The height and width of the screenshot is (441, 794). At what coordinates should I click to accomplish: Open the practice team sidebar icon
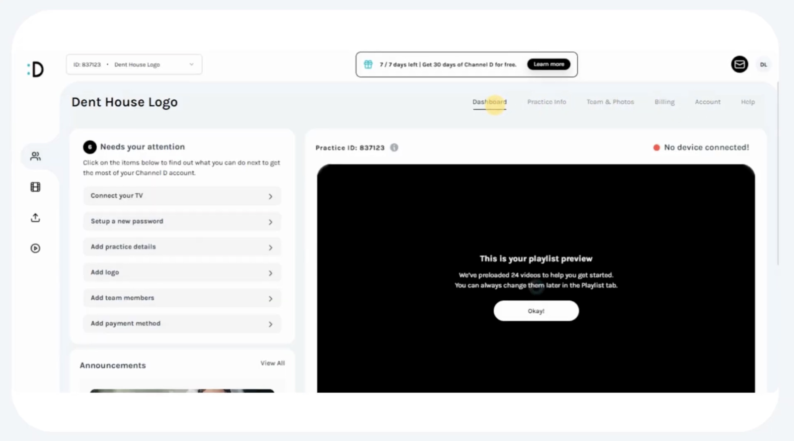tap(36, 156)
